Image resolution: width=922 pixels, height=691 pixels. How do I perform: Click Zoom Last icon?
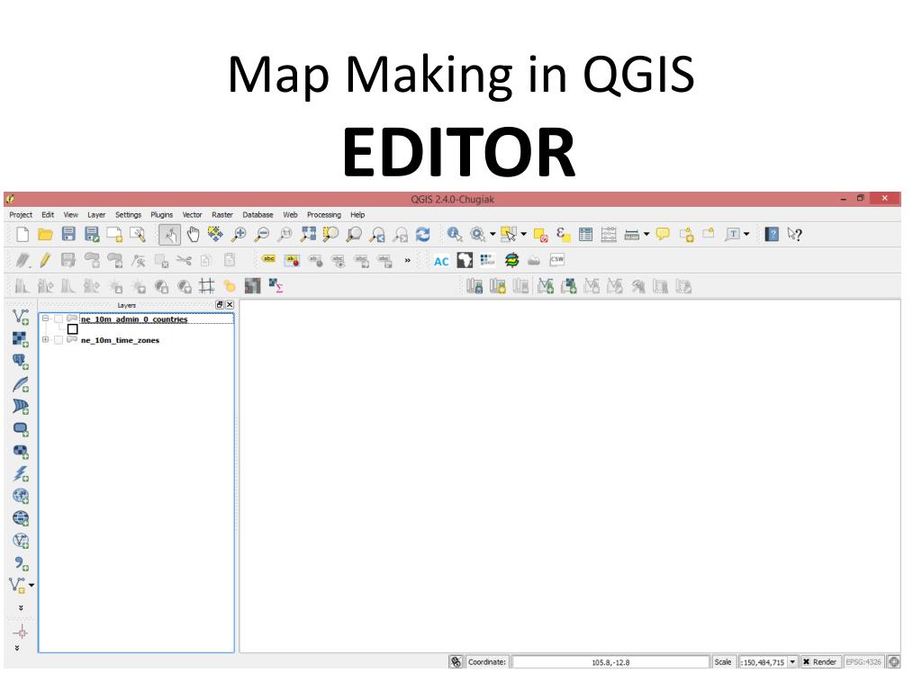pyautogui.click(x=377, y=235)
